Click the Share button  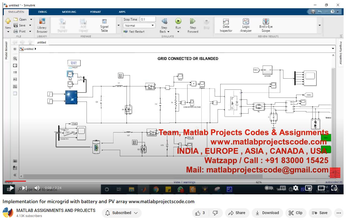(x=237, y=213)
